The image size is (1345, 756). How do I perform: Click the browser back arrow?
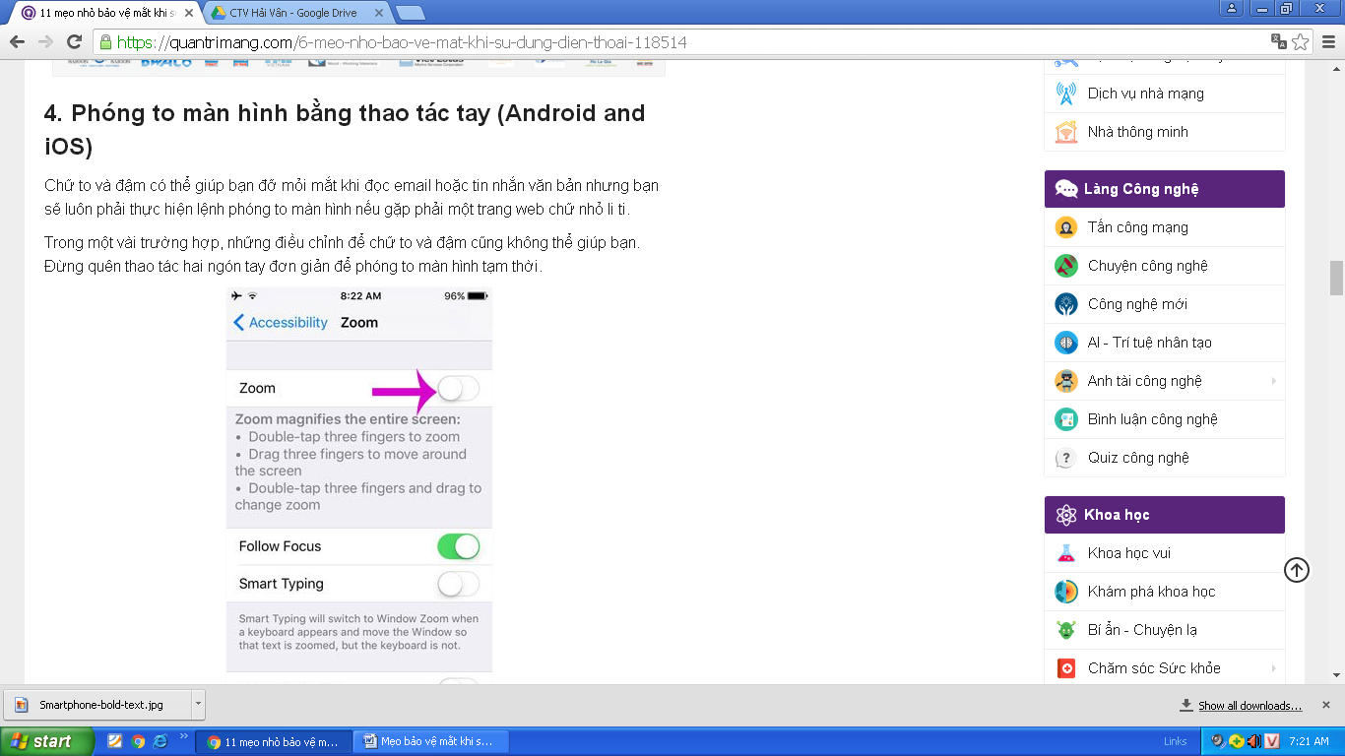pos(17,42)
